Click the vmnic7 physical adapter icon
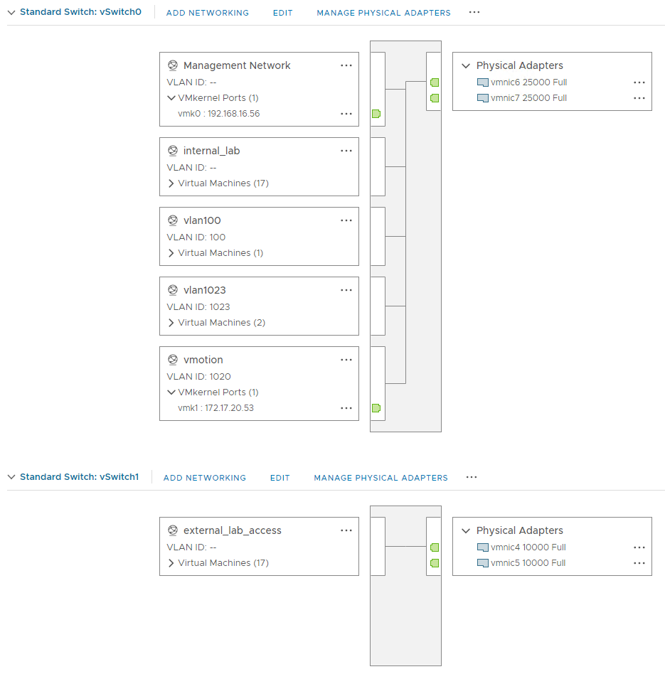Screen dimensions: 665x679 483,97
